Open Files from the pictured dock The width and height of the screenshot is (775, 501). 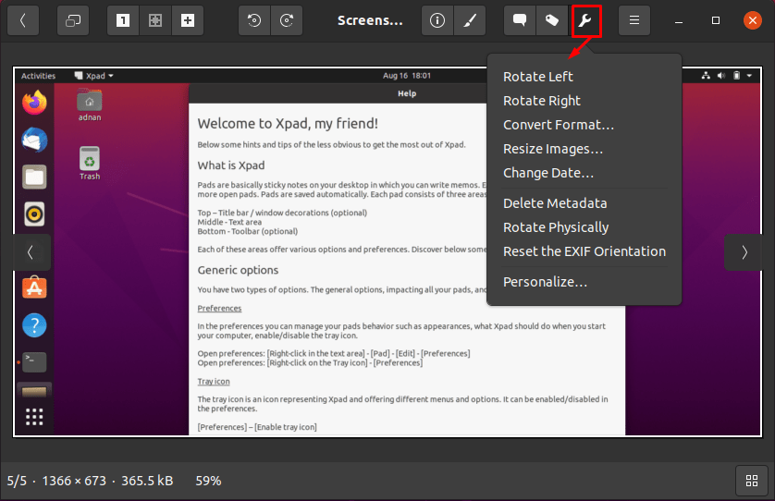34,177
